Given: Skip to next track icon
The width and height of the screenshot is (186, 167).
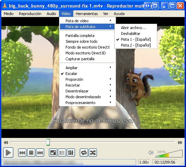Looking at the screenshot, I should [40, 153].
